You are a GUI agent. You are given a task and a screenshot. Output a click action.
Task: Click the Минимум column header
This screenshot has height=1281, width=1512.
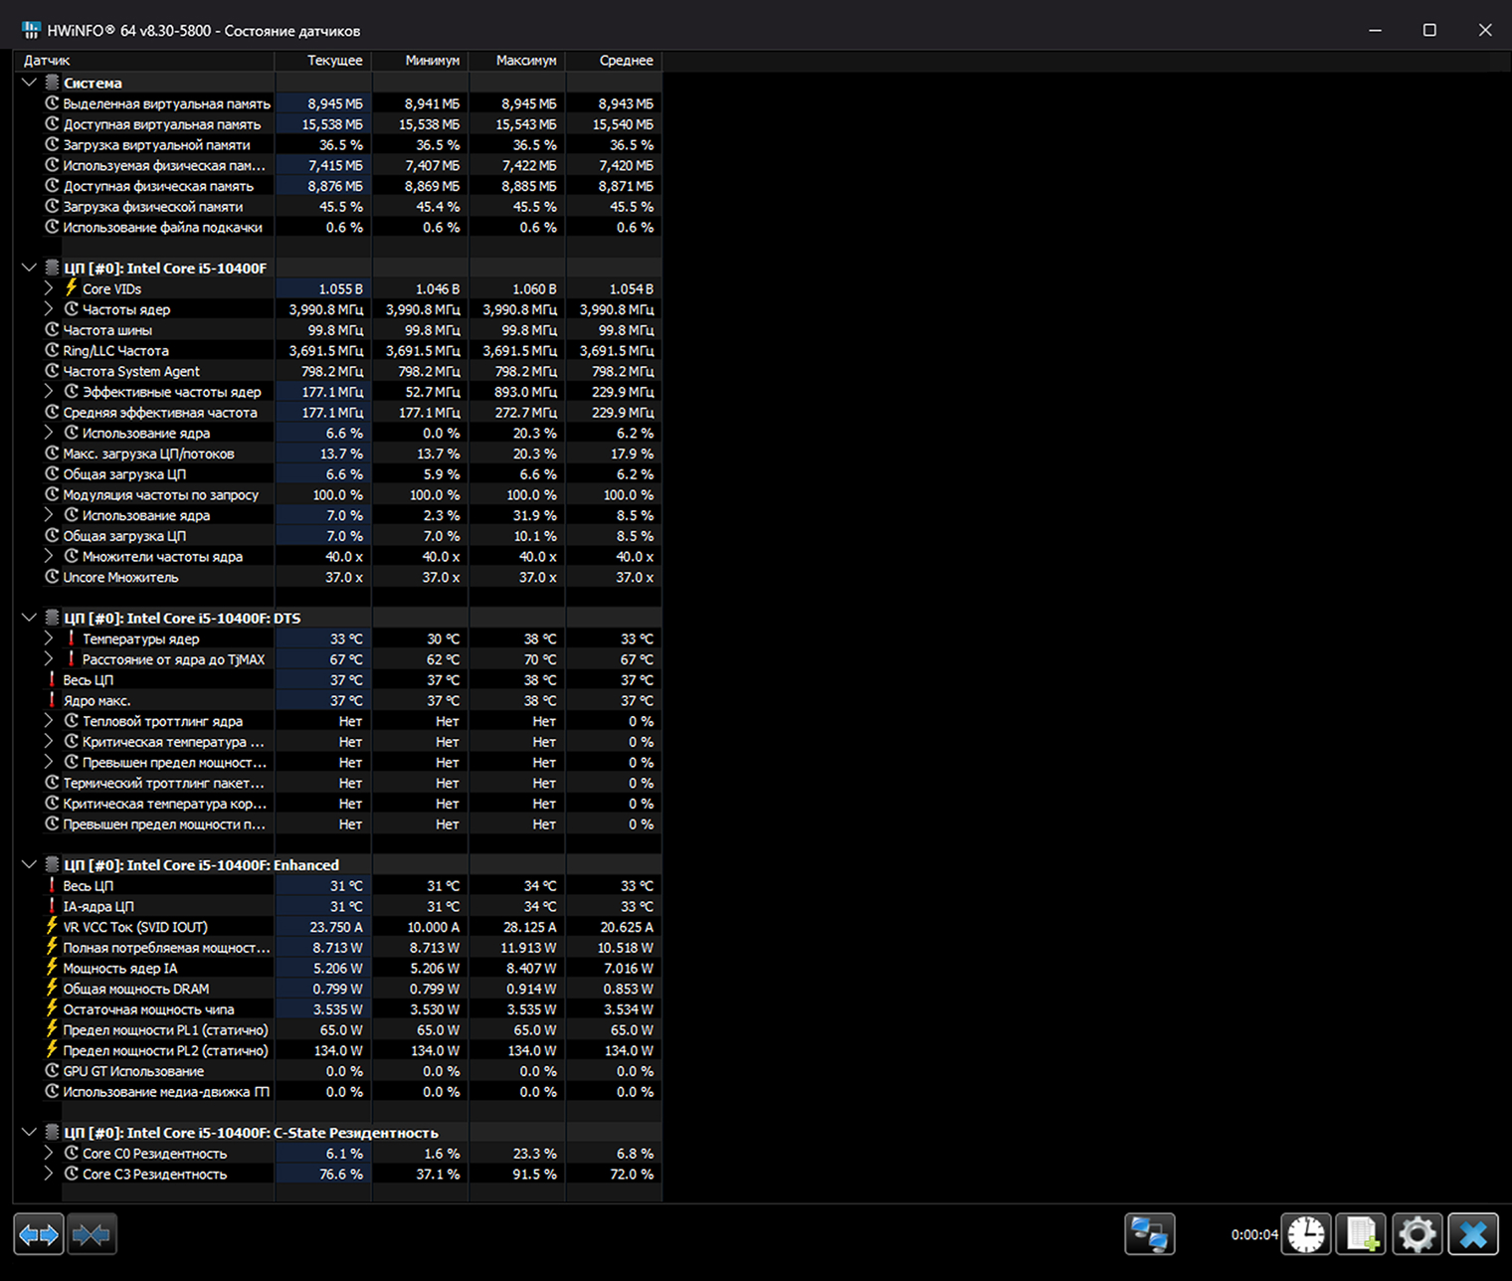point(420,61)
